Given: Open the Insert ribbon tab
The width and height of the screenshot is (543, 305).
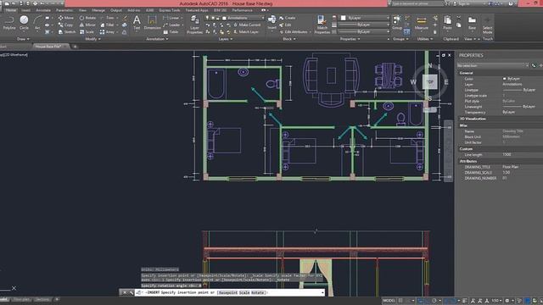Looking at the screenshot, I should click(26, 10).
